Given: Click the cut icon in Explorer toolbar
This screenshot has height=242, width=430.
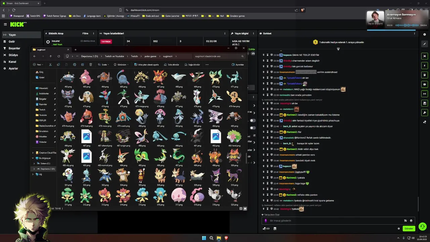Looking at the screenshot, I should 50,65.
